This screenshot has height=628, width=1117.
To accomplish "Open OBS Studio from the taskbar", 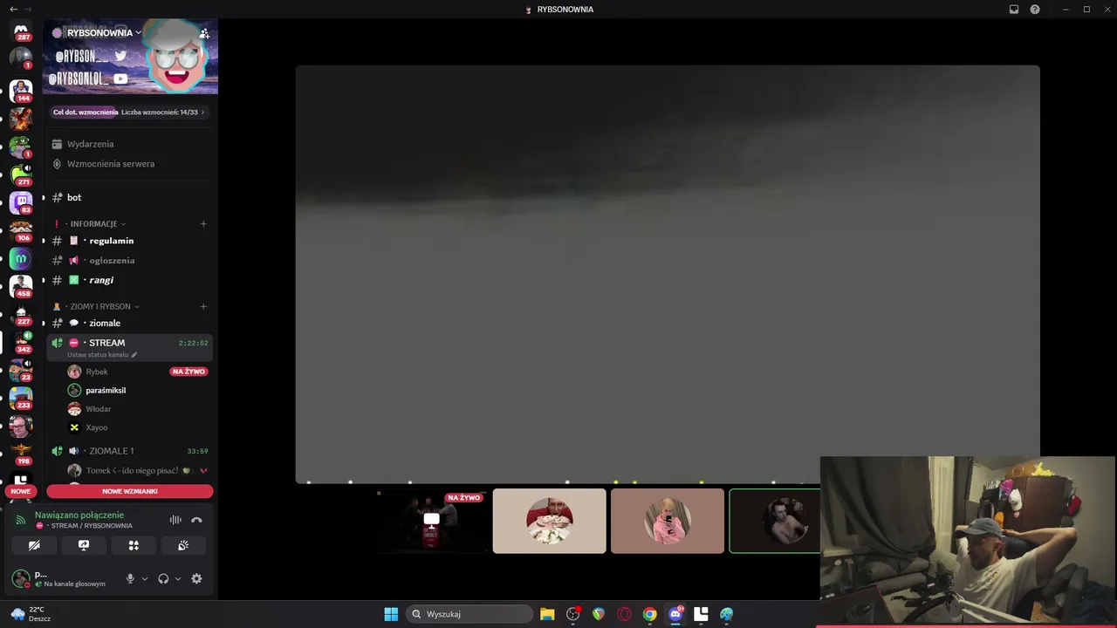I will [573, 614].
